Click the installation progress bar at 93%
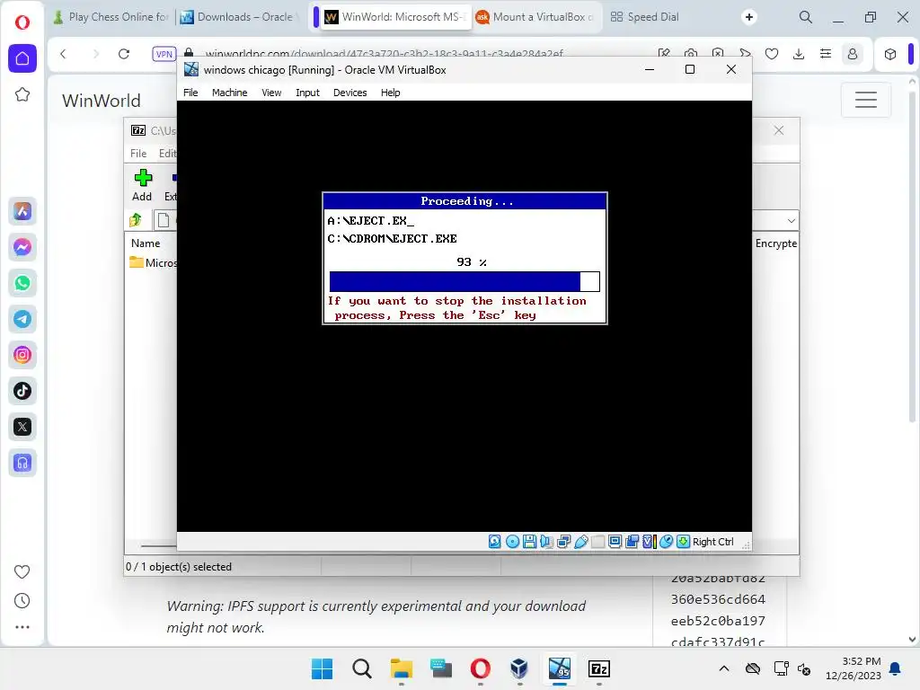This screenshot has width=920, height=690. tap(464, 281)
